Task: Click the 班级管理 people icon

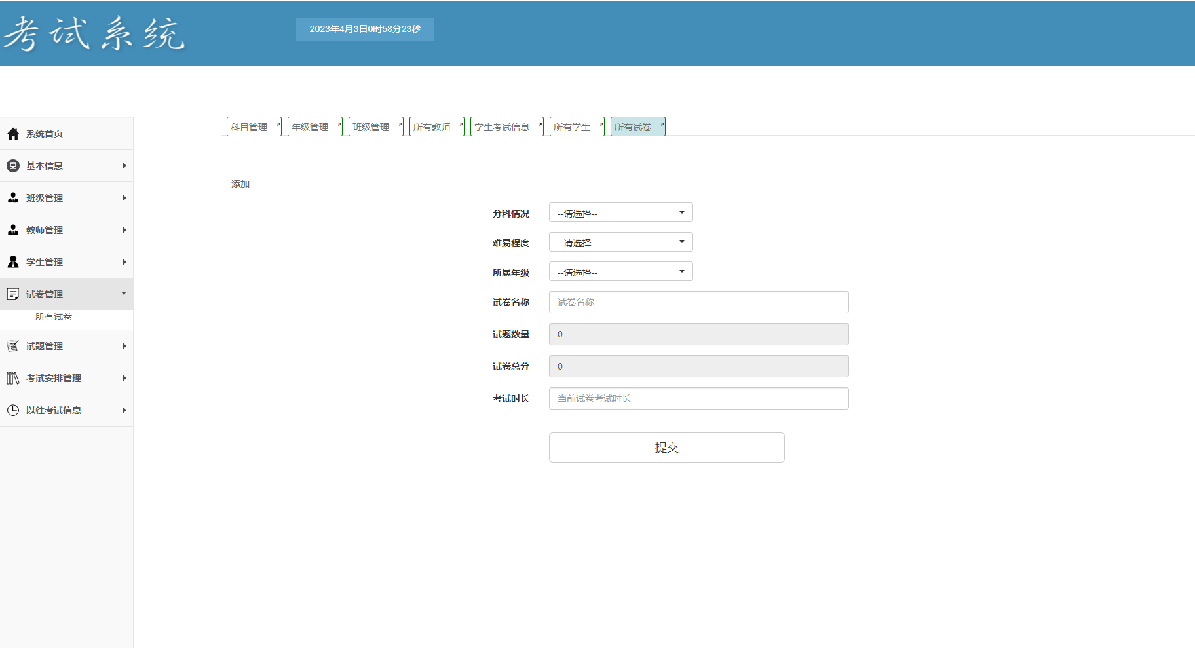Action: point(13,198)
